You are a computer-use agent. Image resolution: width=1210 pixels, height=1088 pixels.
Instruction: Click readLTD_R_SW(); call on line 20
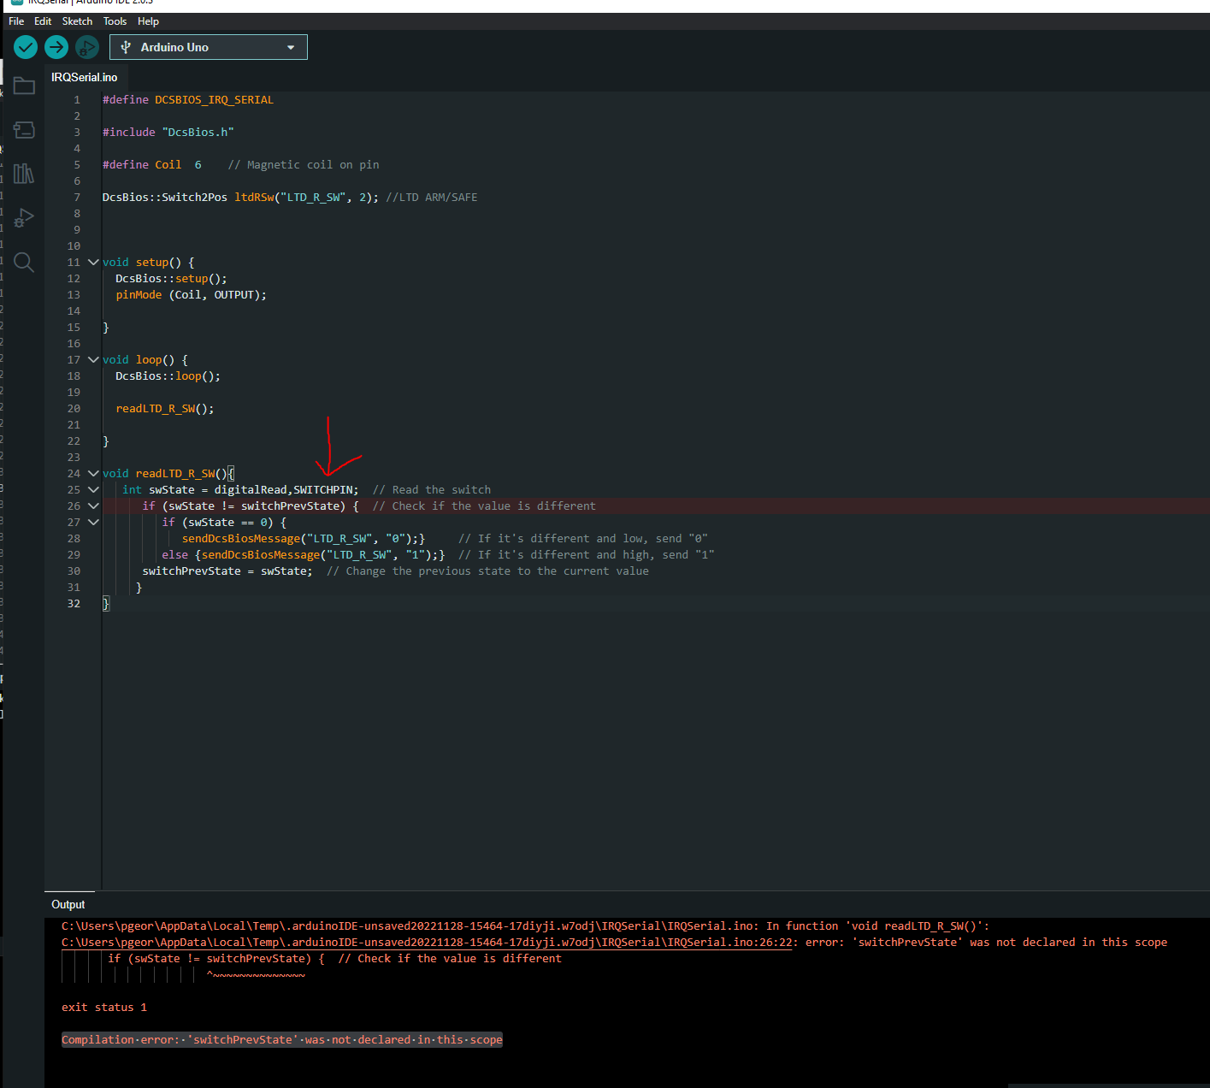click(x=165, y=409)
